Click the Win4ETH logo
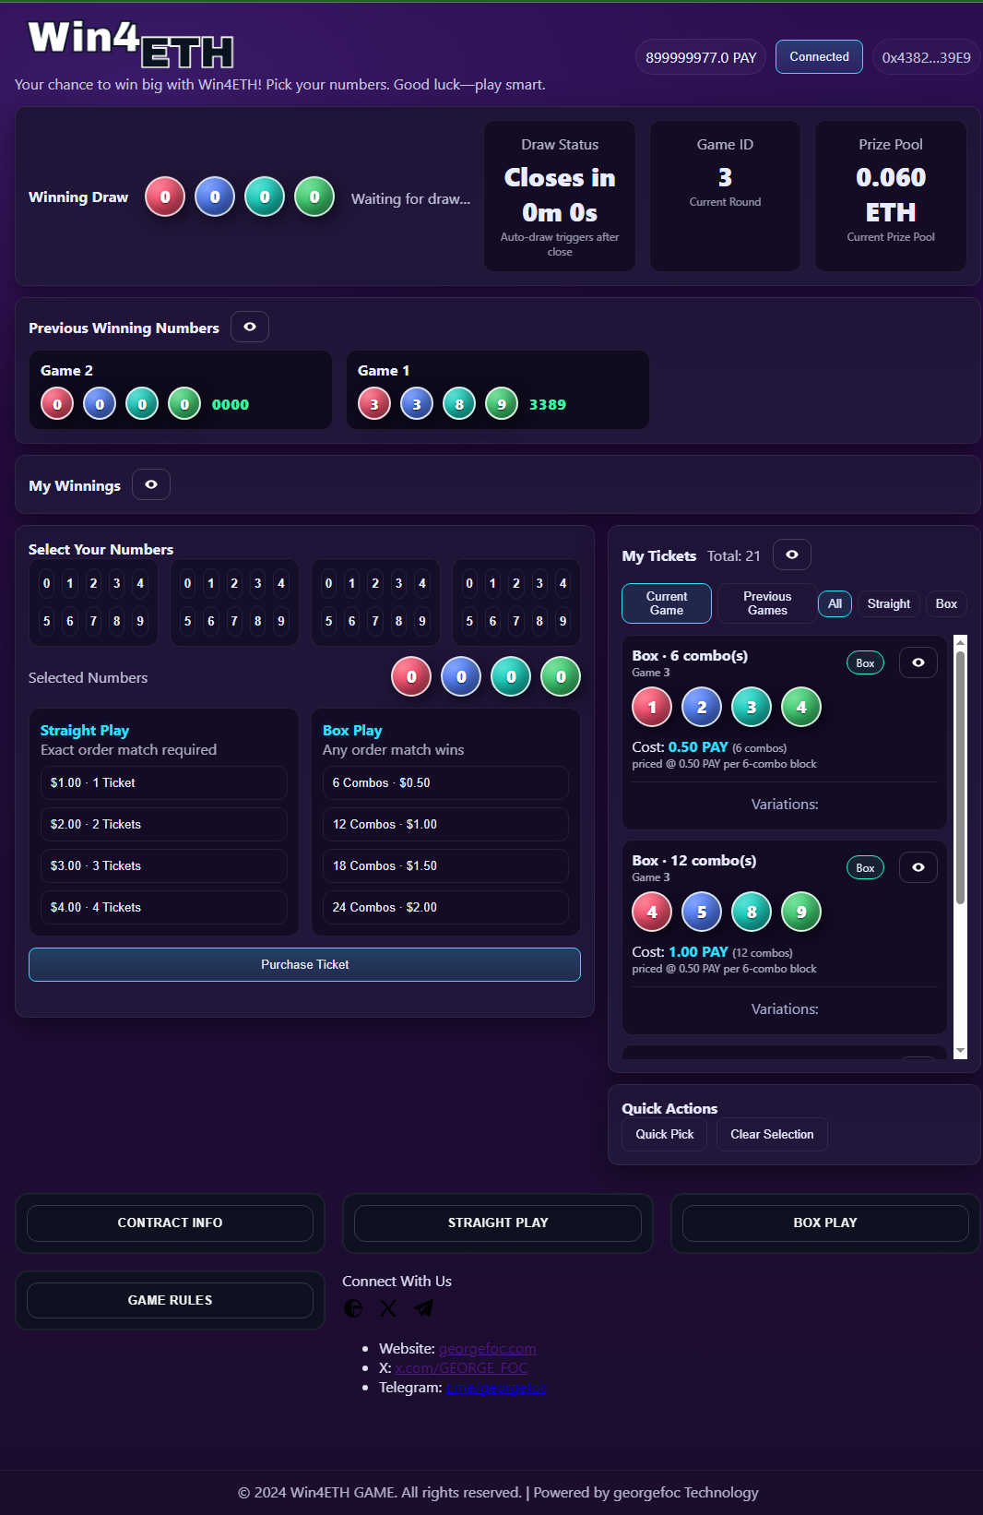Image resolution: width=983 pixels, height=1515 pixels. pos(131,44)
